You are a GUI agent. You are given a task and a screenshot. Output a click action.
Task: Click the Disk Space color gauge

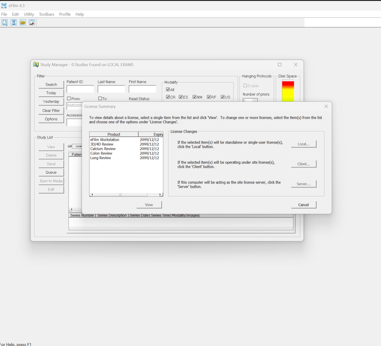tap(288, 92)
